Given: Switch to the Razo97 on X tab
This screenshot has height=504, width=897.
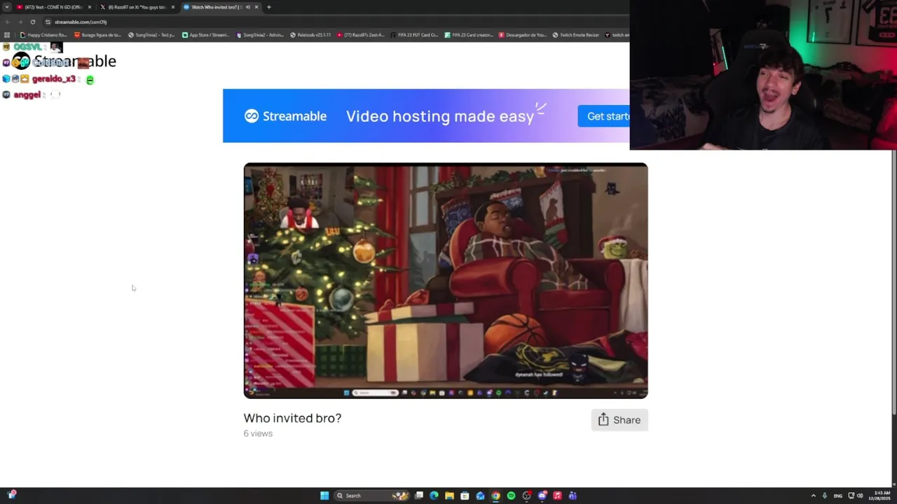Looking at the screenshot, I should tap(137, 7).
